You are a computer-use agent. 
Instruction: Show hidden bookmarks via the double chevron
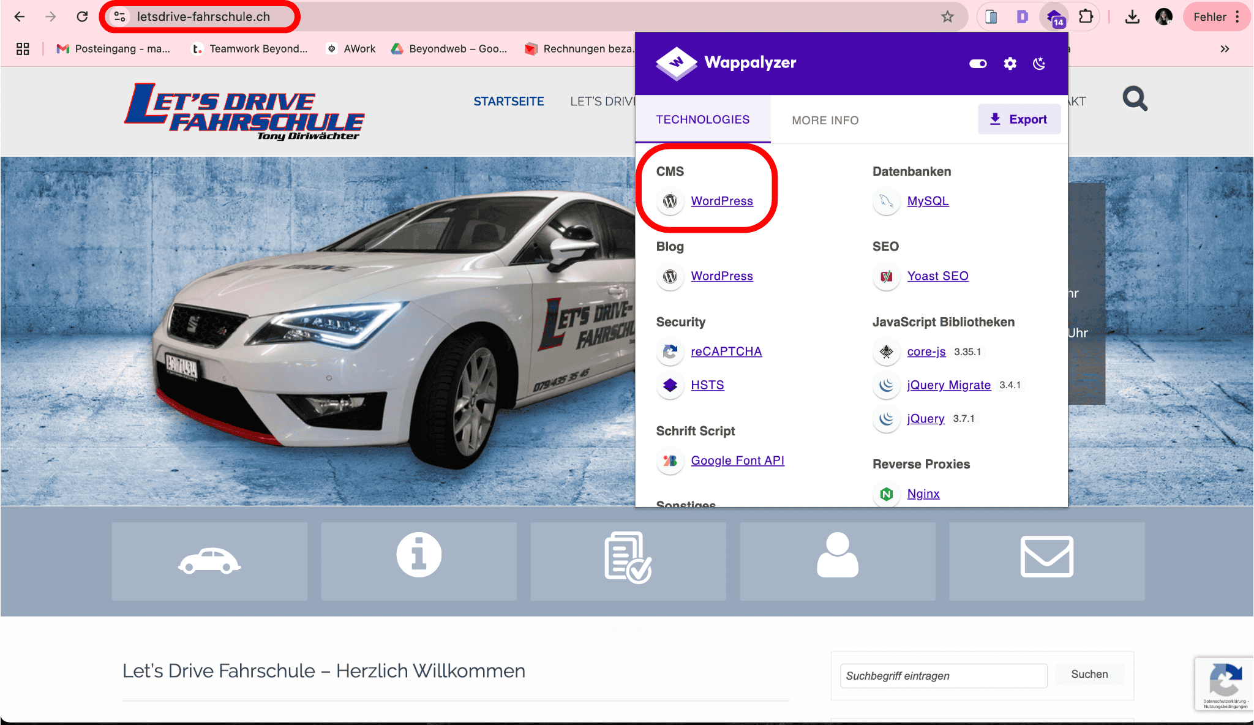click(x=1225, y=48)
